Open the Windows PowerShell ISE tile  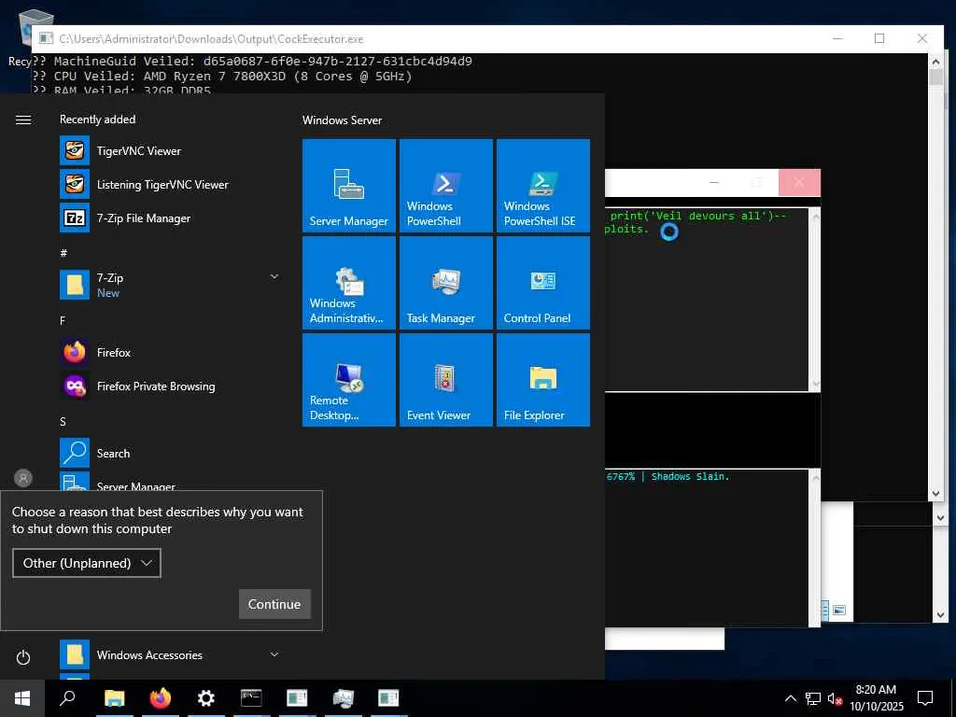tap(543, 186)
